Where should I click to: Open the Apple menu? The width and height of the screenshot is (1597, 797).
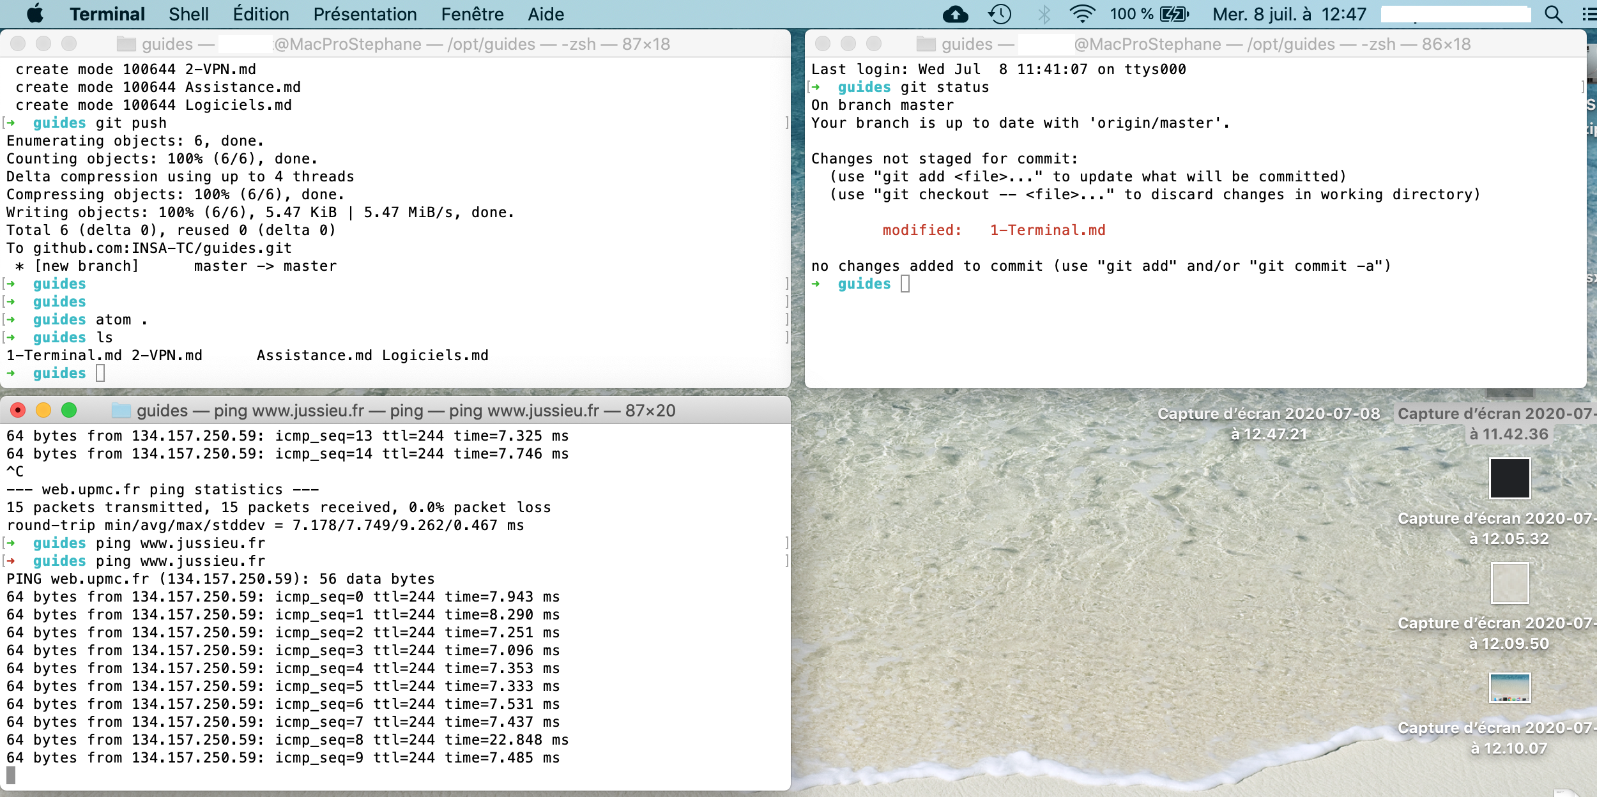coord(35,13)
